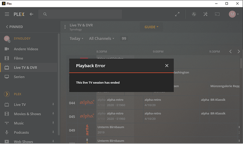
Task: Open Web Shows in the sidebar
Action: point(23,142)
